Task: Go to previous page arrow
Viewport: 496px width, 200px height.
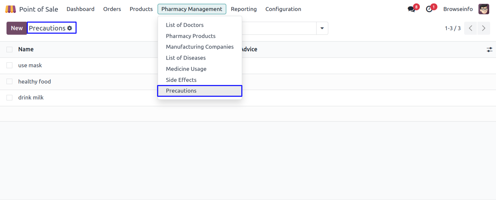Action: click(470, 28)
